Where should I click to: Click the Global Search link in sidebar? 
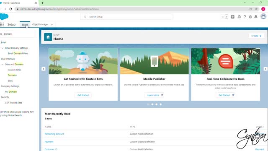pos(15,115)
